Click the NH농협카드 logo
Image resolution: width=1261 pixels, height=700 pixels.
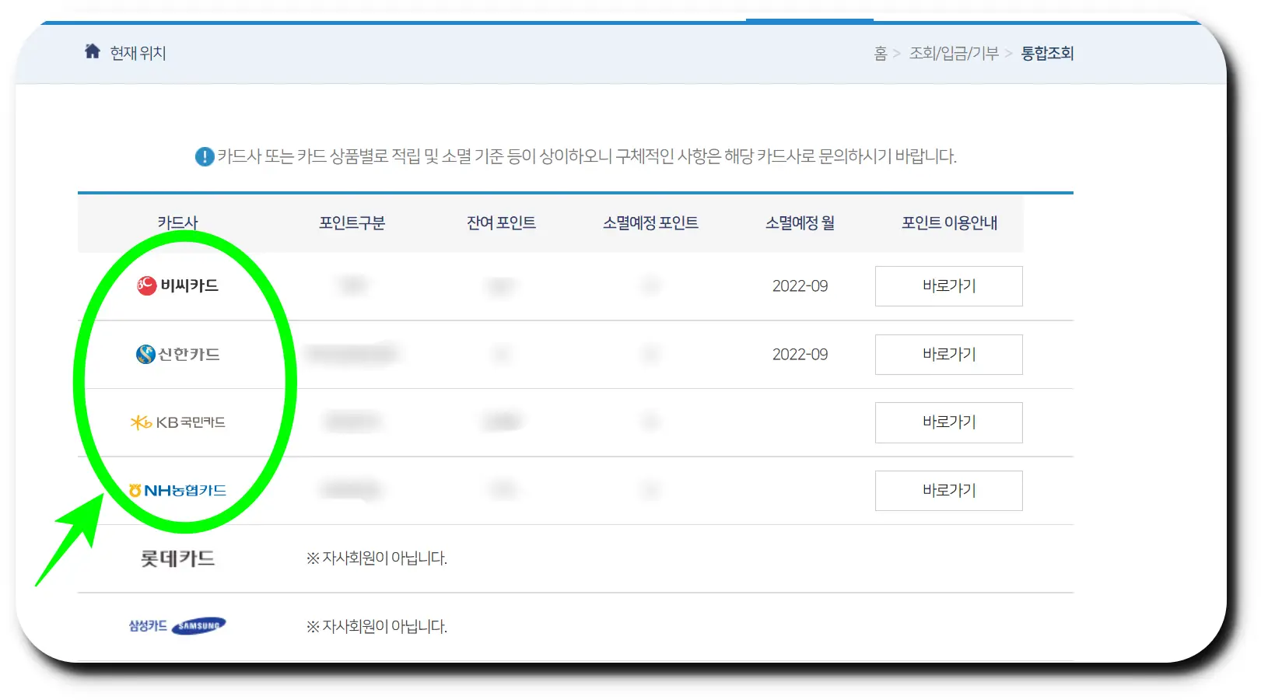(x=178, y=490)
